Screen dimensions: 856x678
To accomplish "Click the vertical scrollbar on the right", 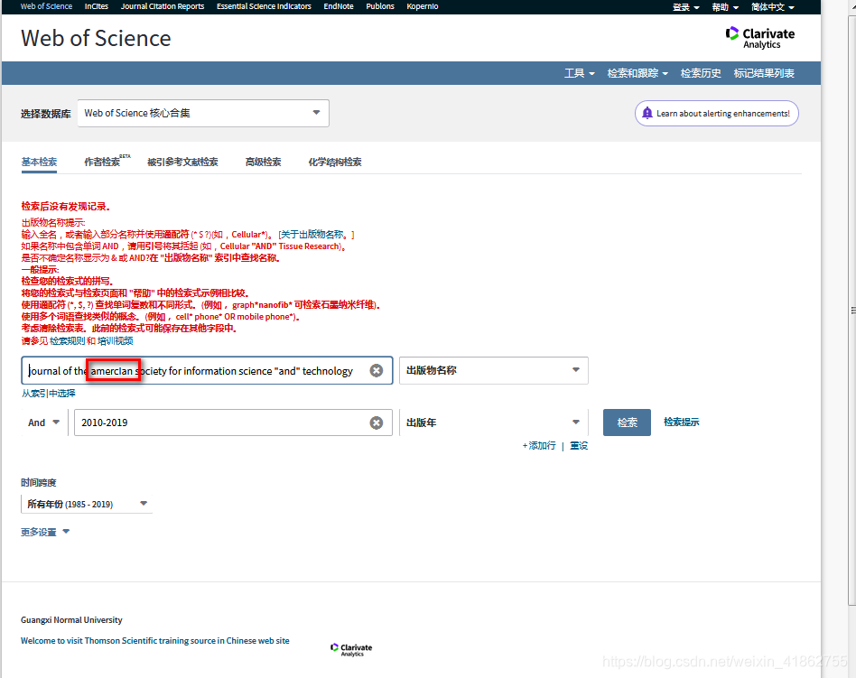I will [851, 311].
